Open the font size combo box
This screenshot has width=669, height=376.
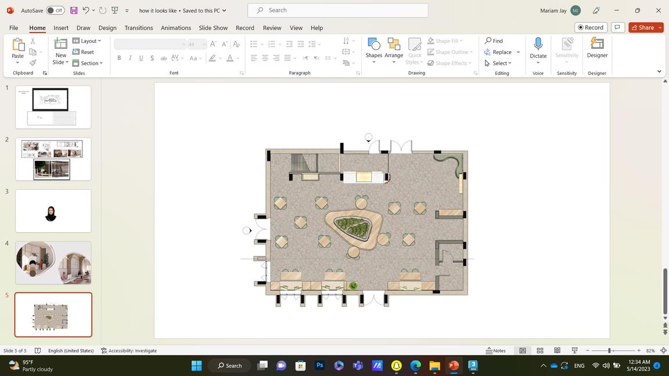(x=197, y=44)
